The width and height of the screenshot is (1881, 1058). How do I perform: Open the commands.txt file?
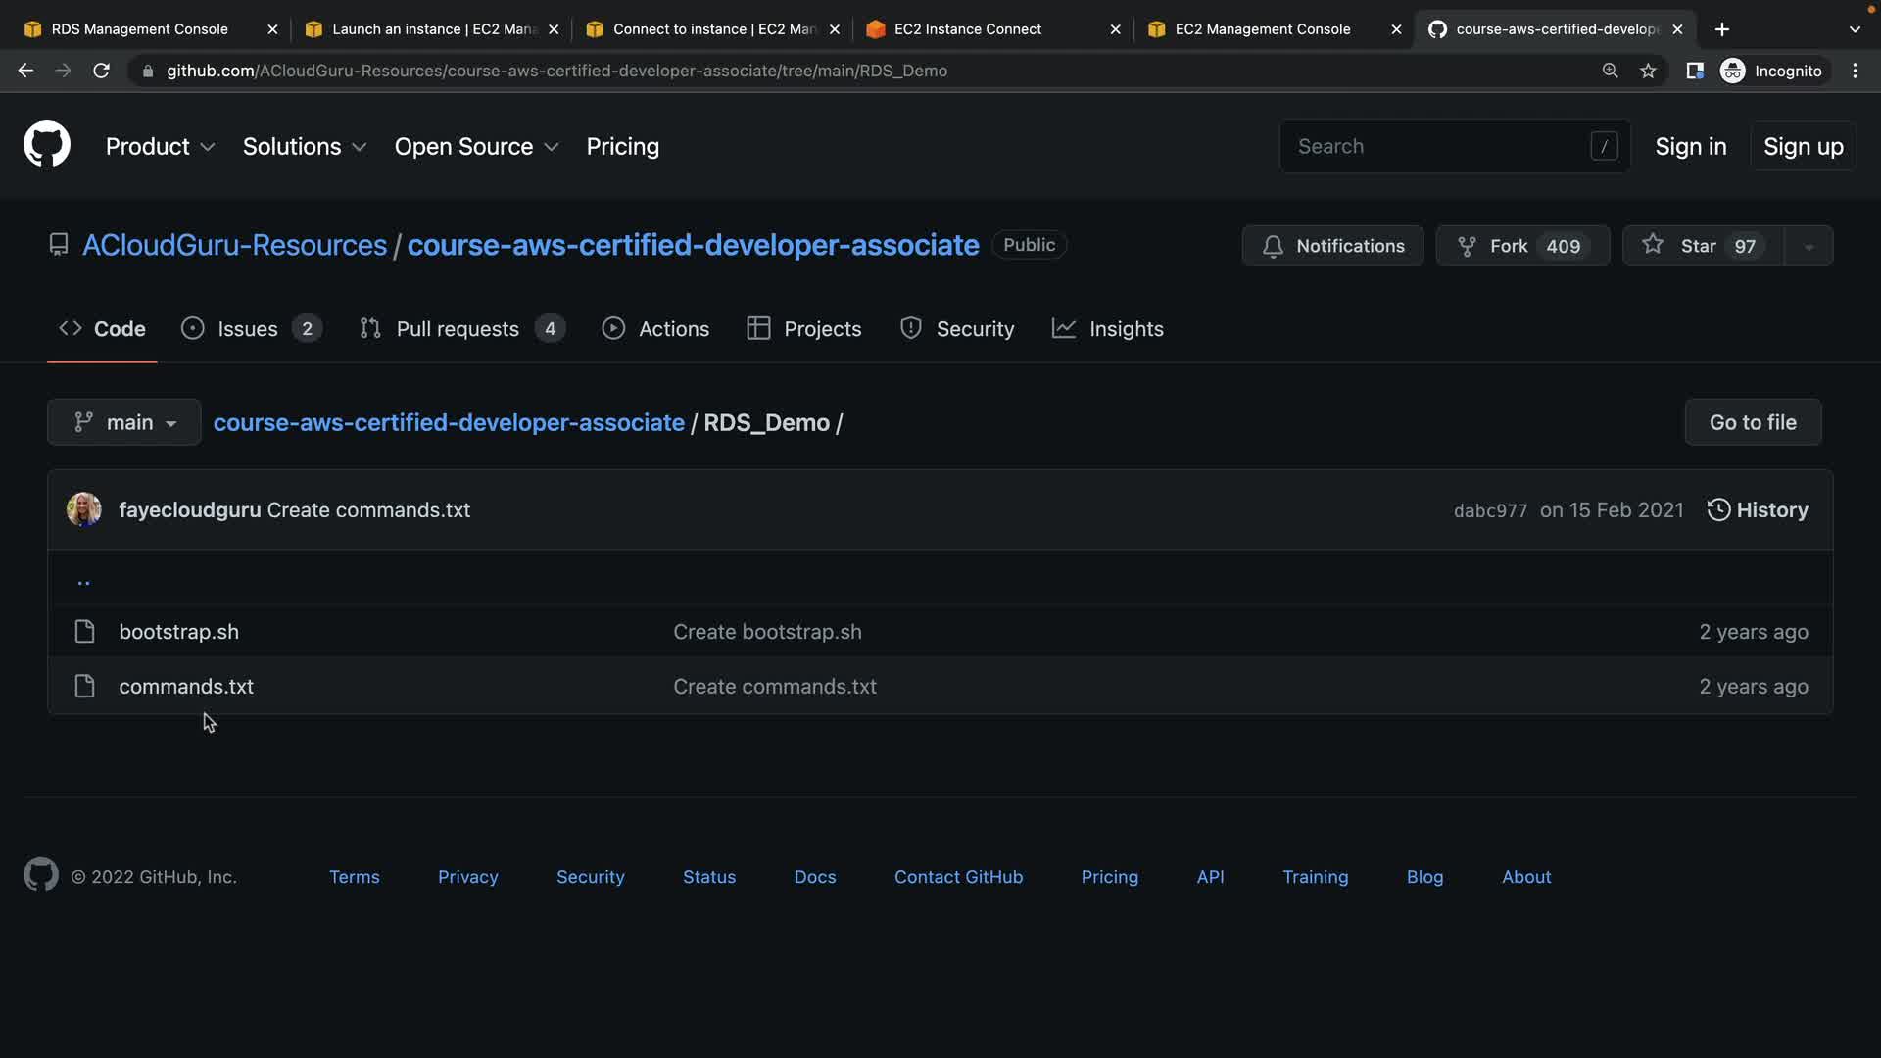click(186, 687)
